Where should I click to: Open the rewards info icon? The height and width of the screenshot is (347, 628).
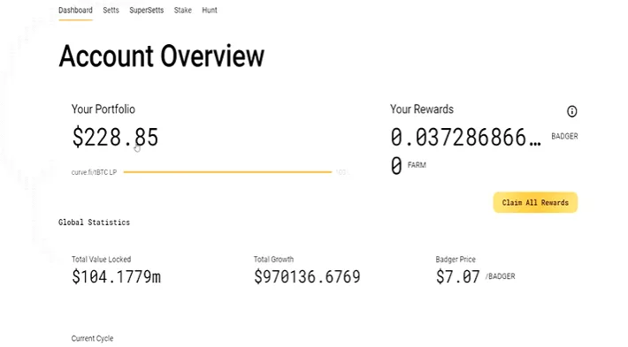coord(571,111)
